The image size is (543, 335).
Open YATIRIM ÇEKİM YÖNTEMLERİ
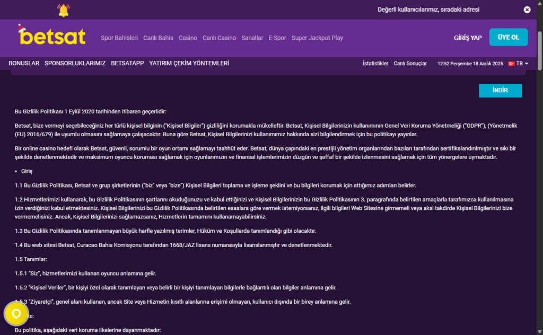(x=189, y=63)
